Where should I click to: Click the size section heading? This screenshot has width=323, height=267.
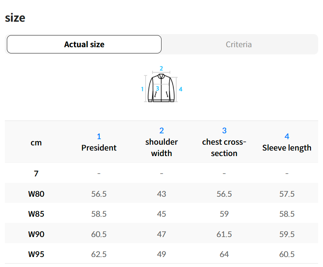pos(15,18)
